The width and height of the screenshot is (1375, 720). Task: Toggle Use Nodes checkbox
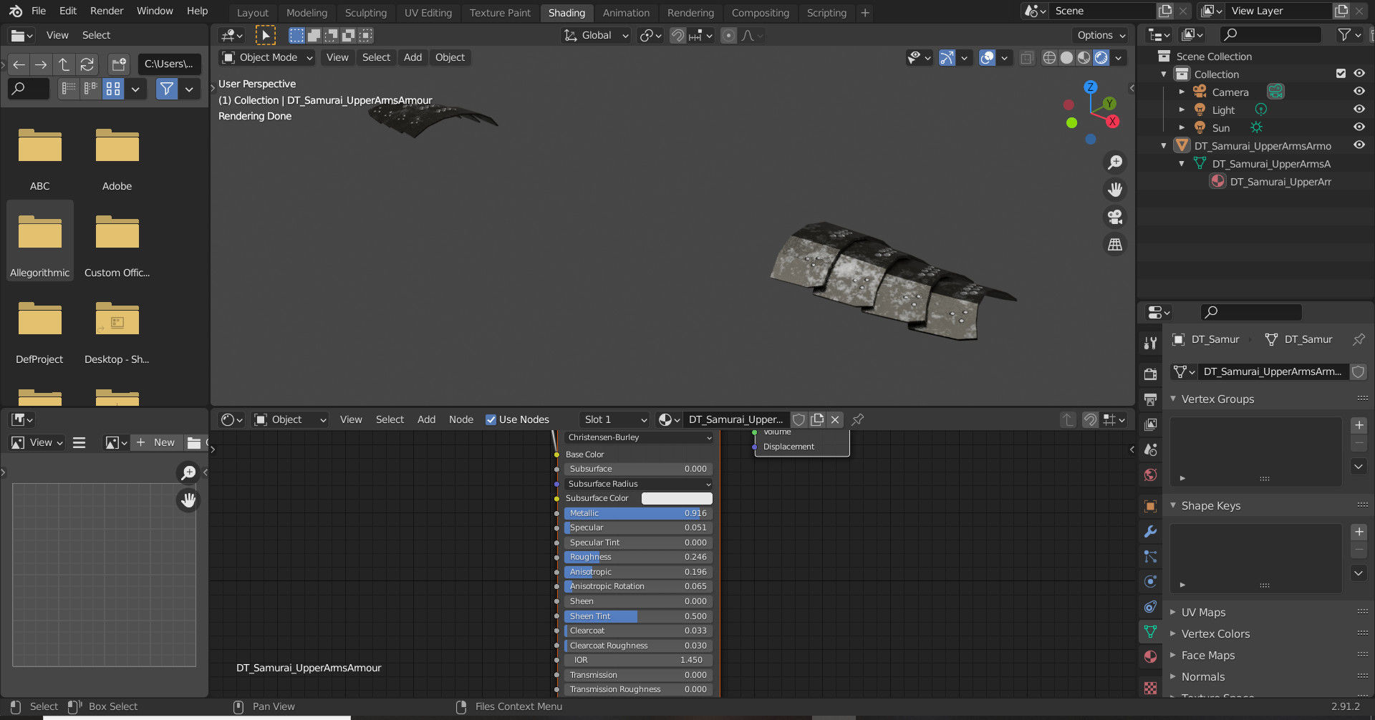pos(491,420)
